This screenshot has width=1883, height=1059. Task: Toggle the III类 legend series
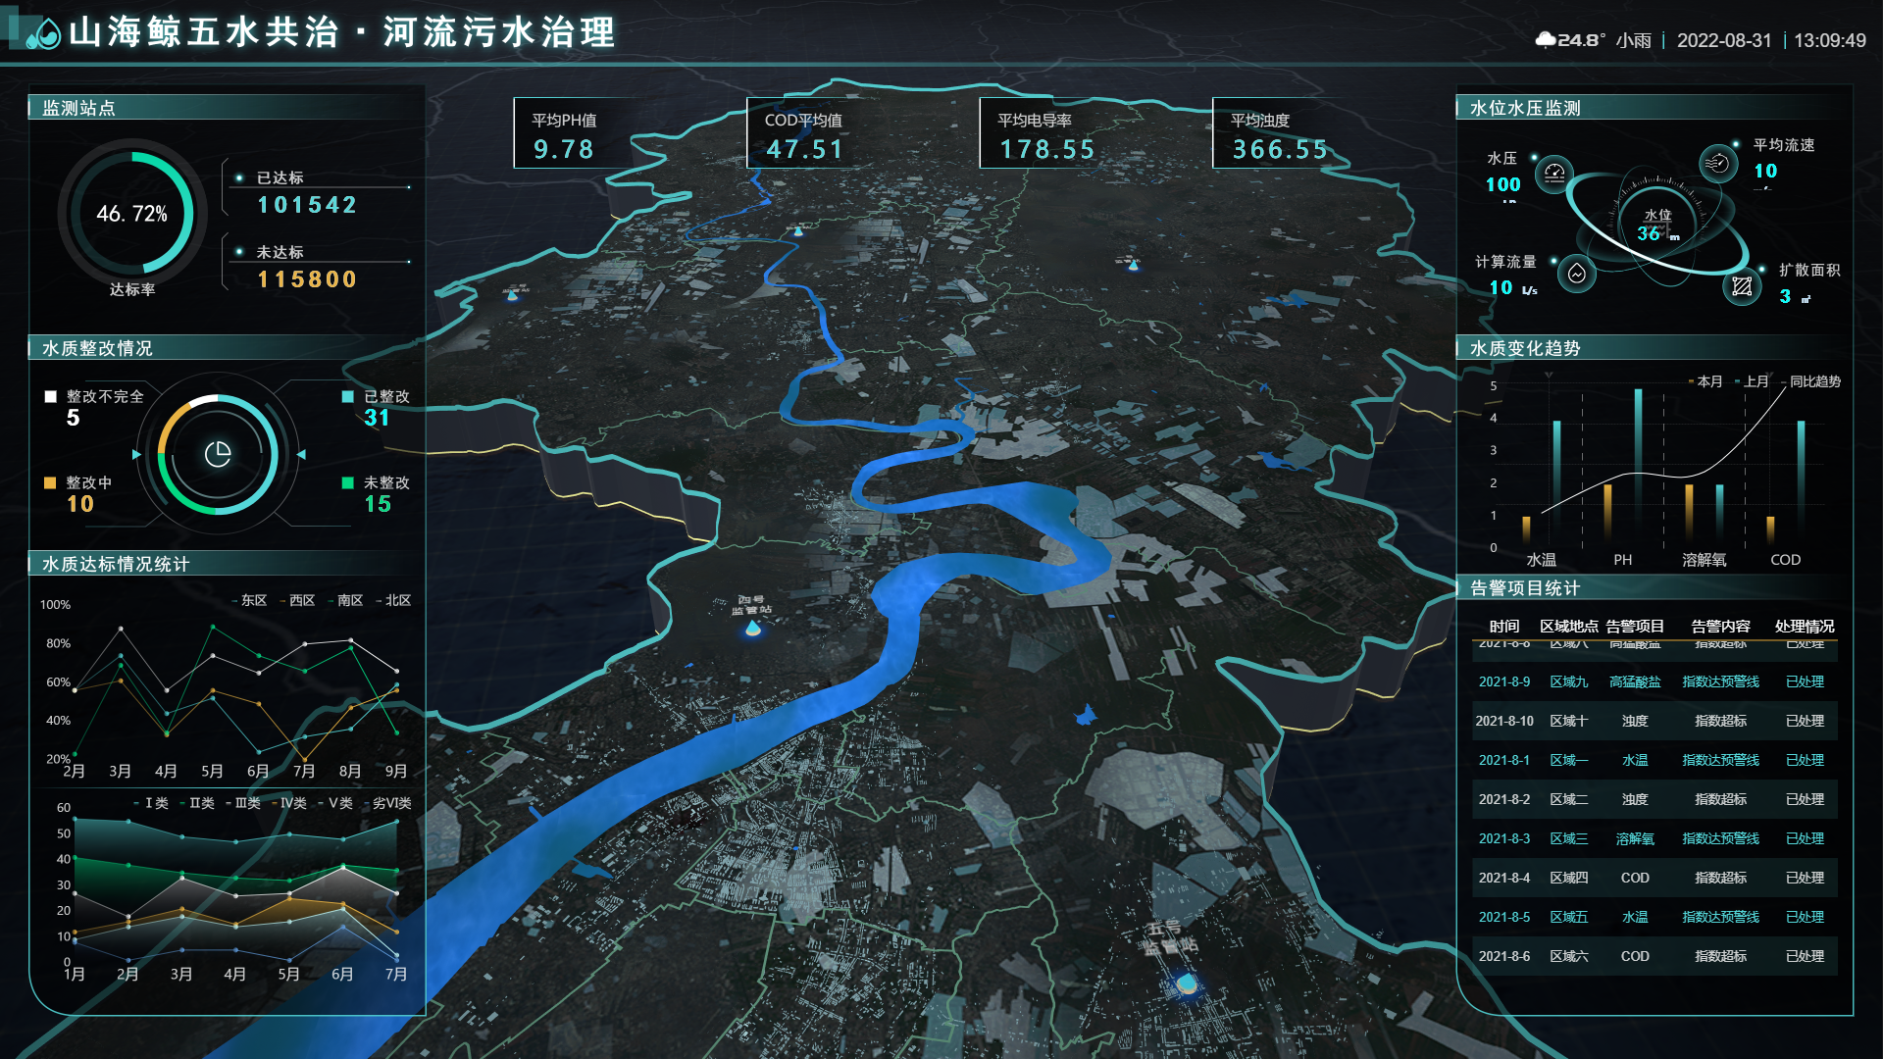tap(243, 803)
